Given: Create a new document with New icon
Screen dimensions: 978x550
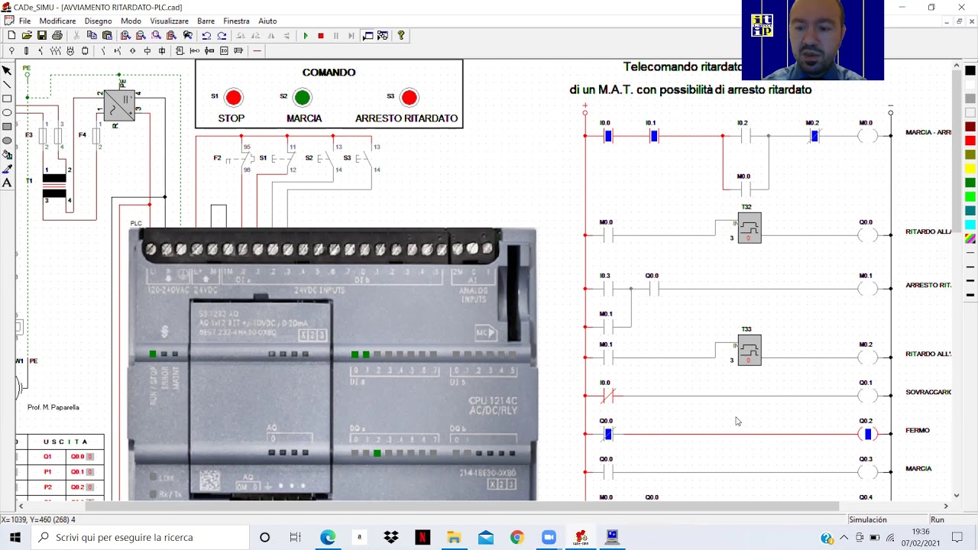Looking at the screenshot, I should (x=11, y=35).
